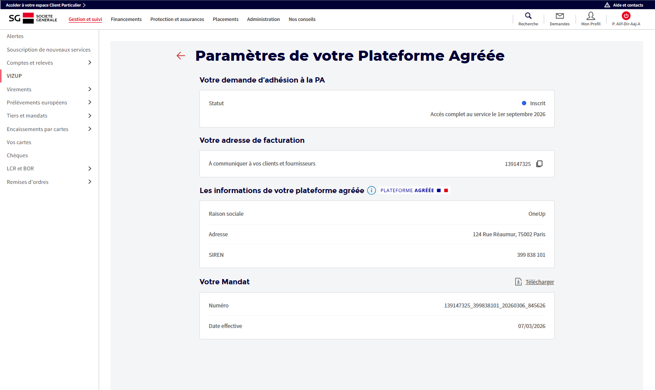Click the OneUp raison sociale value
The image size is (655, 390).
pyautogui.click(x=537, y=214)
